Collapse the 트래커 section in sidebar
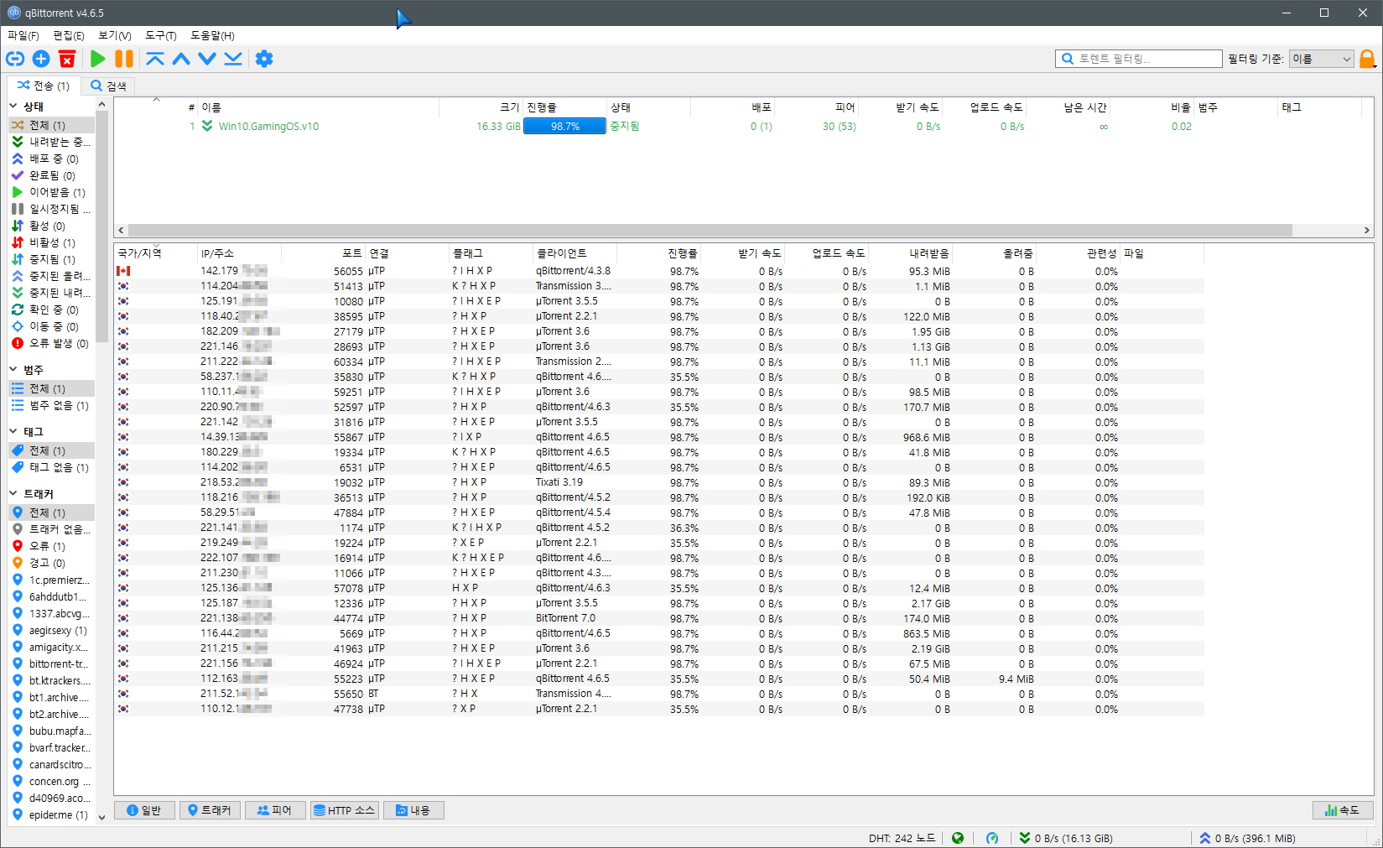The width and height of the screenshot is (1383, 848). pos(13,494)
